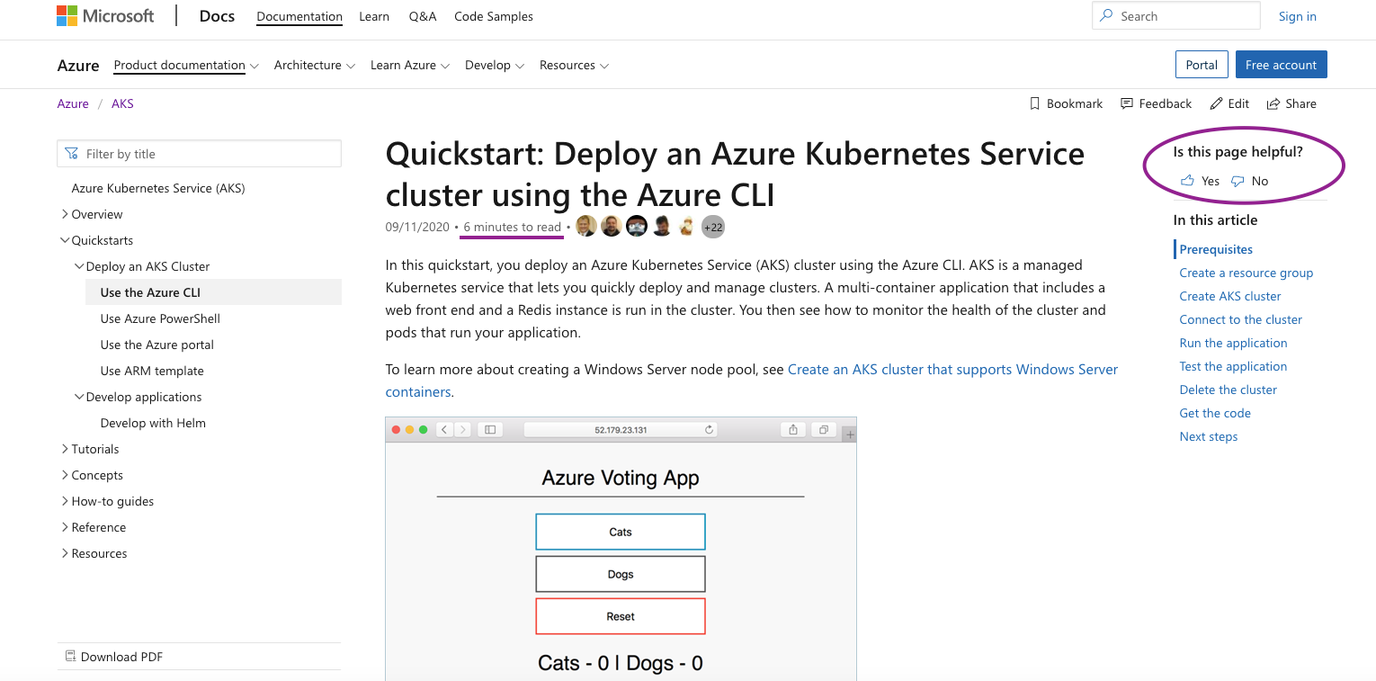
Task: Expand the How-to guides section
Action: (65, 501)
